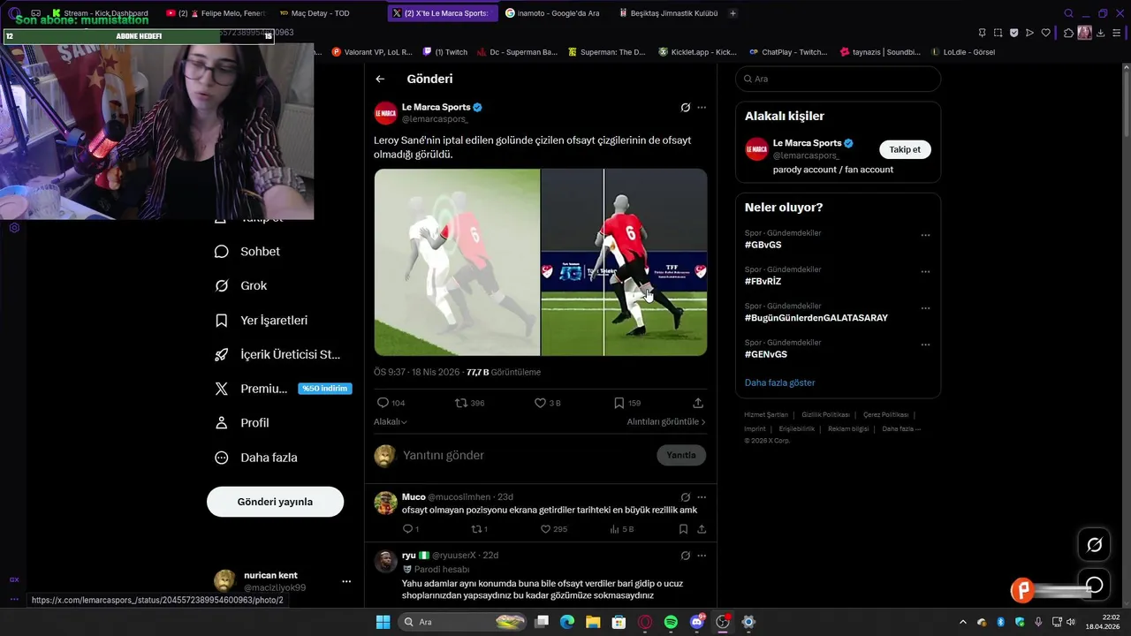Image resolution: width=1131 pixels, height=636 pixels.
Task: Click the repost icon showing 396
Action: (x=460, y=403)
